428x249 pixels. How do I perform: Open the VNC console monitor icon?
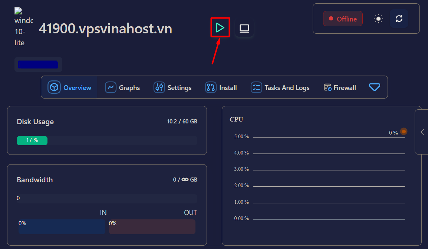(x=244, y=27)
